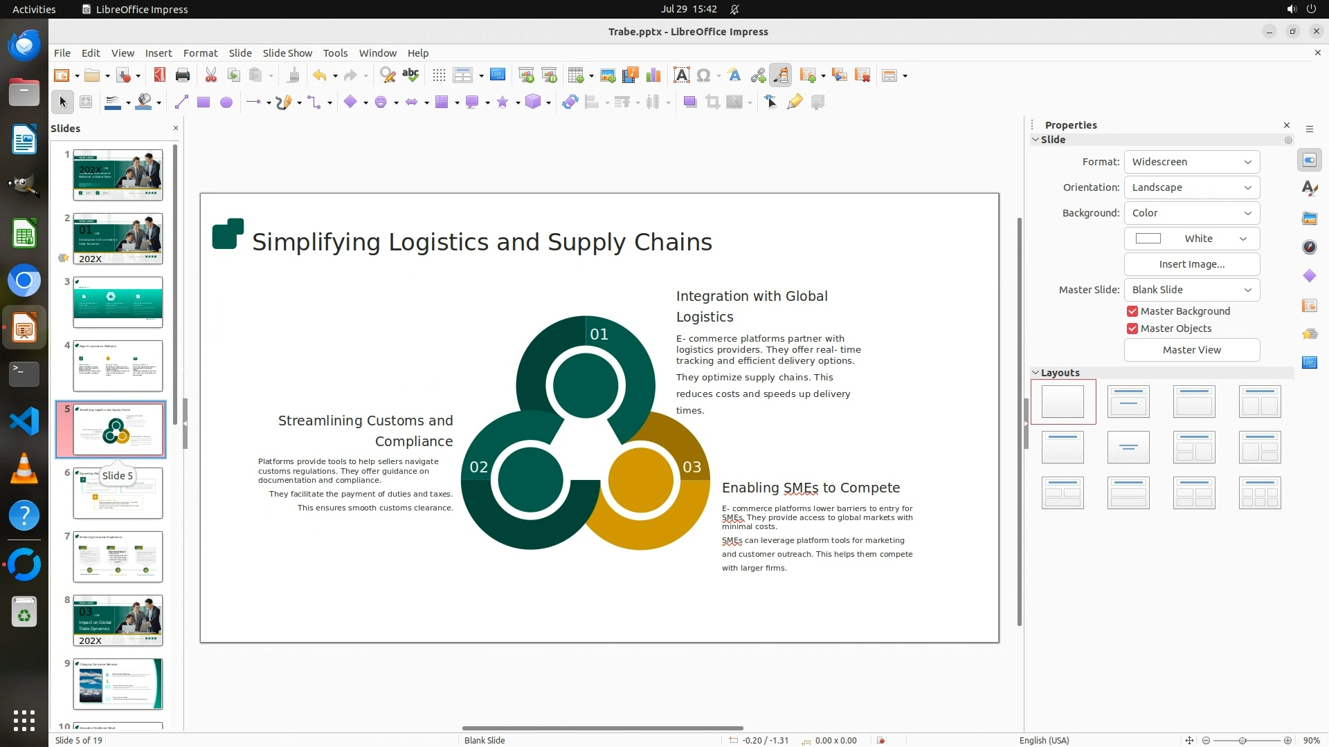Viewport: 1329px width, 747px height.
Task: Insert a chart using toolbar icon
Action: point(653,75)
